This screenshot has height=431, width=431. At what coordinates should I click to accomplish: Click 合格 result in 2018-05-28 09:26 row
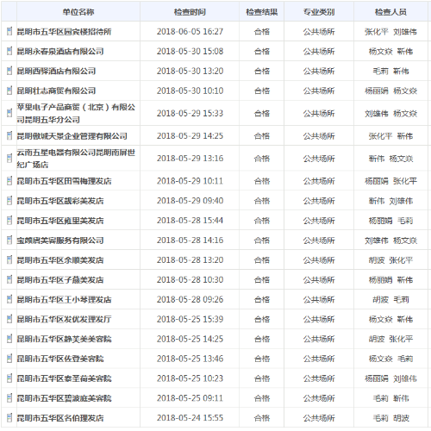262,300
